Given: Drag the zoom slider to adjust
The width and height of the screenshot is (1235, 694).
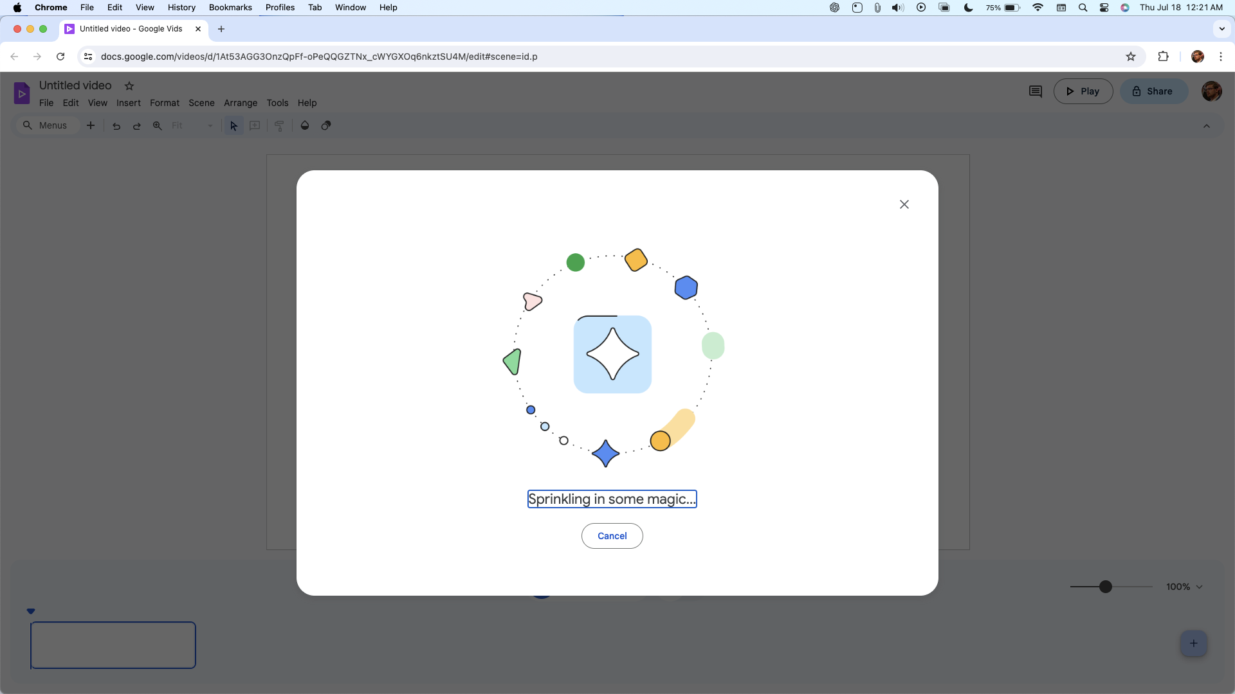Looking at the screenshot, I should coord(1105,587).
